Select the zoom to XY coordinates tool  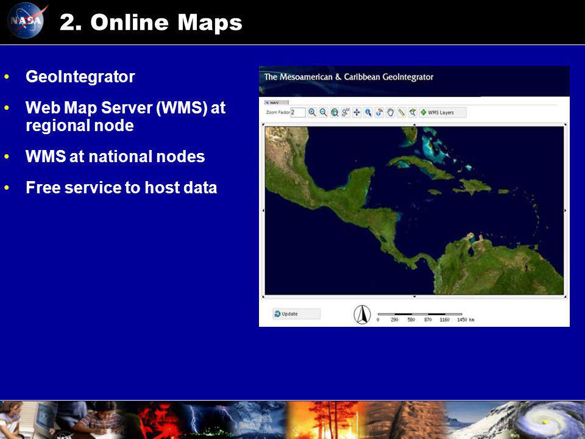click(346, 112)
